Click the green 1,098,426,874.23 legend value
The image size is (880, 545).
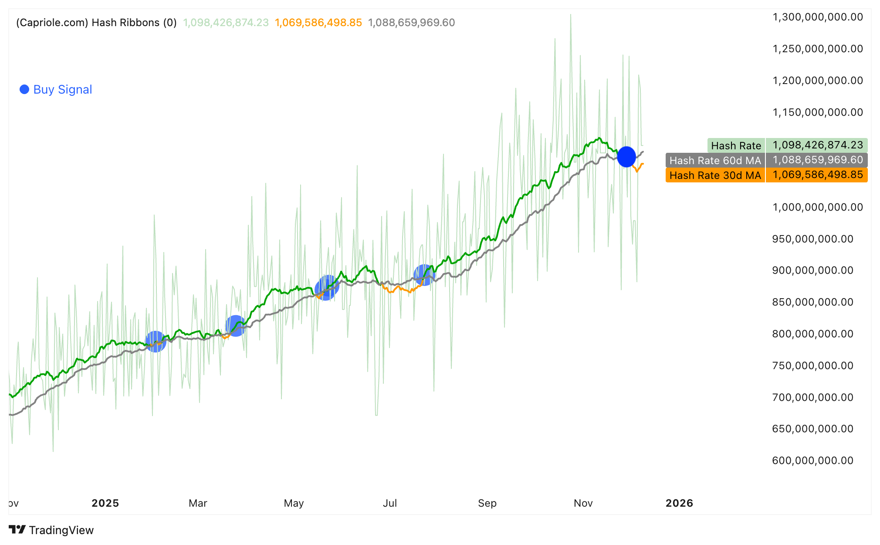[226, 23]
